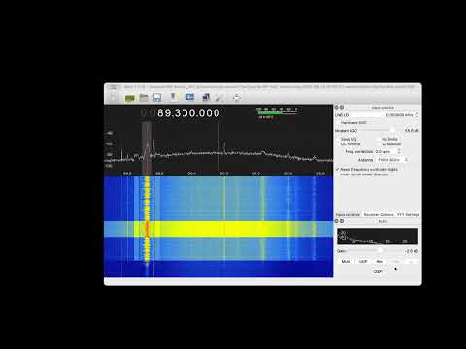Viewport: 466px width, 349px height.
Task: Check Invert scroll wheel direction
Action: (x=362, y=174)
